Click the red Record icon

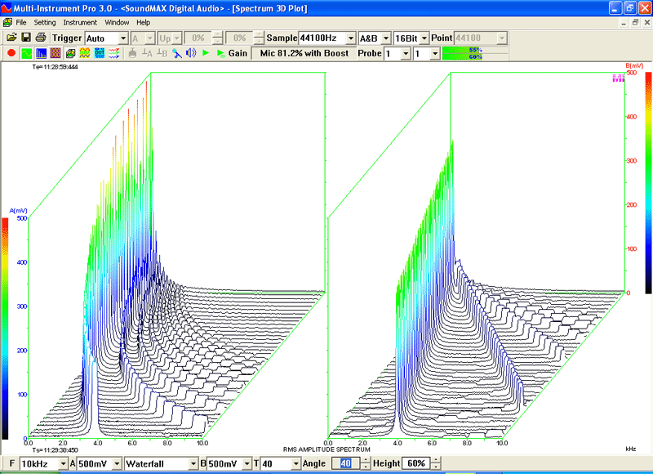tap(10, 52)
